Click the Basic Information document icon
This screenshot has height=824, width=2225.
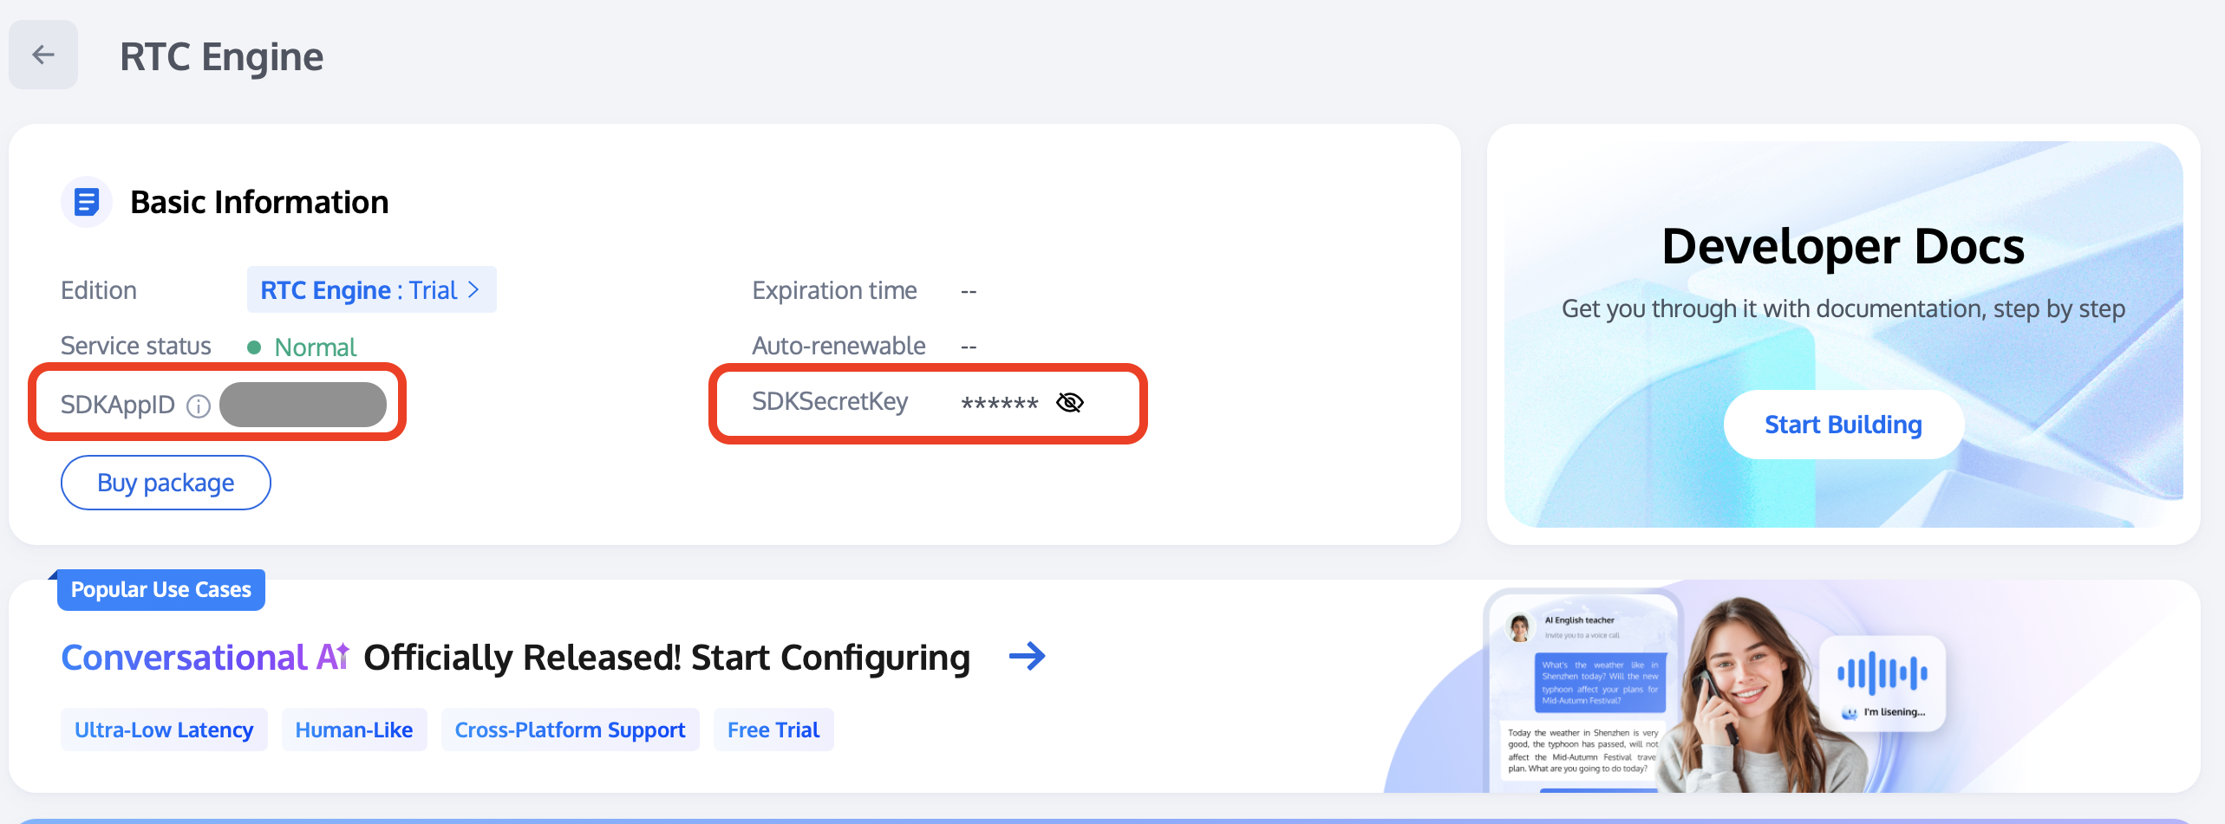86,202
